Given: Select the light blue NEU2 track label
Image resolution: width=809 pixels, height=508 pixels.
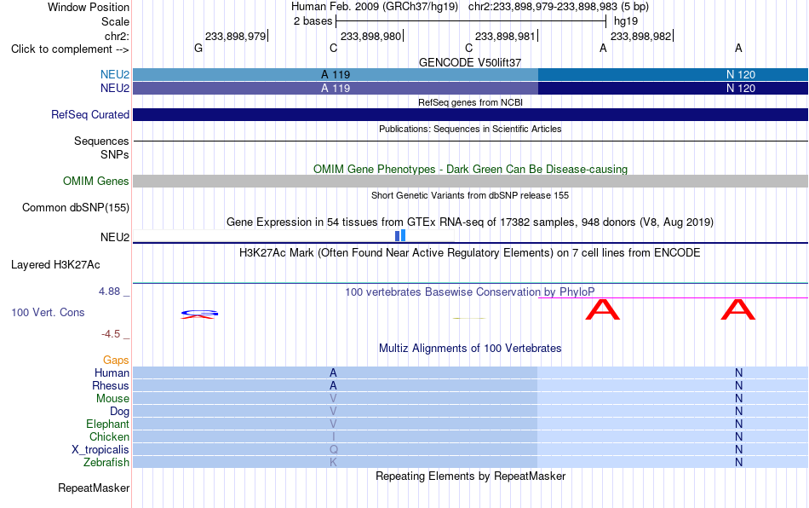Looking at the screenshot, I should [x=115, y=74].
